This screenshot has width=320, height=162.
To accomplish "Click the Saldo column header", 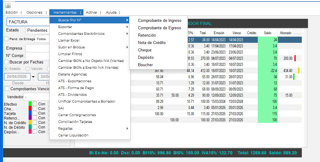I will point(268,33).
